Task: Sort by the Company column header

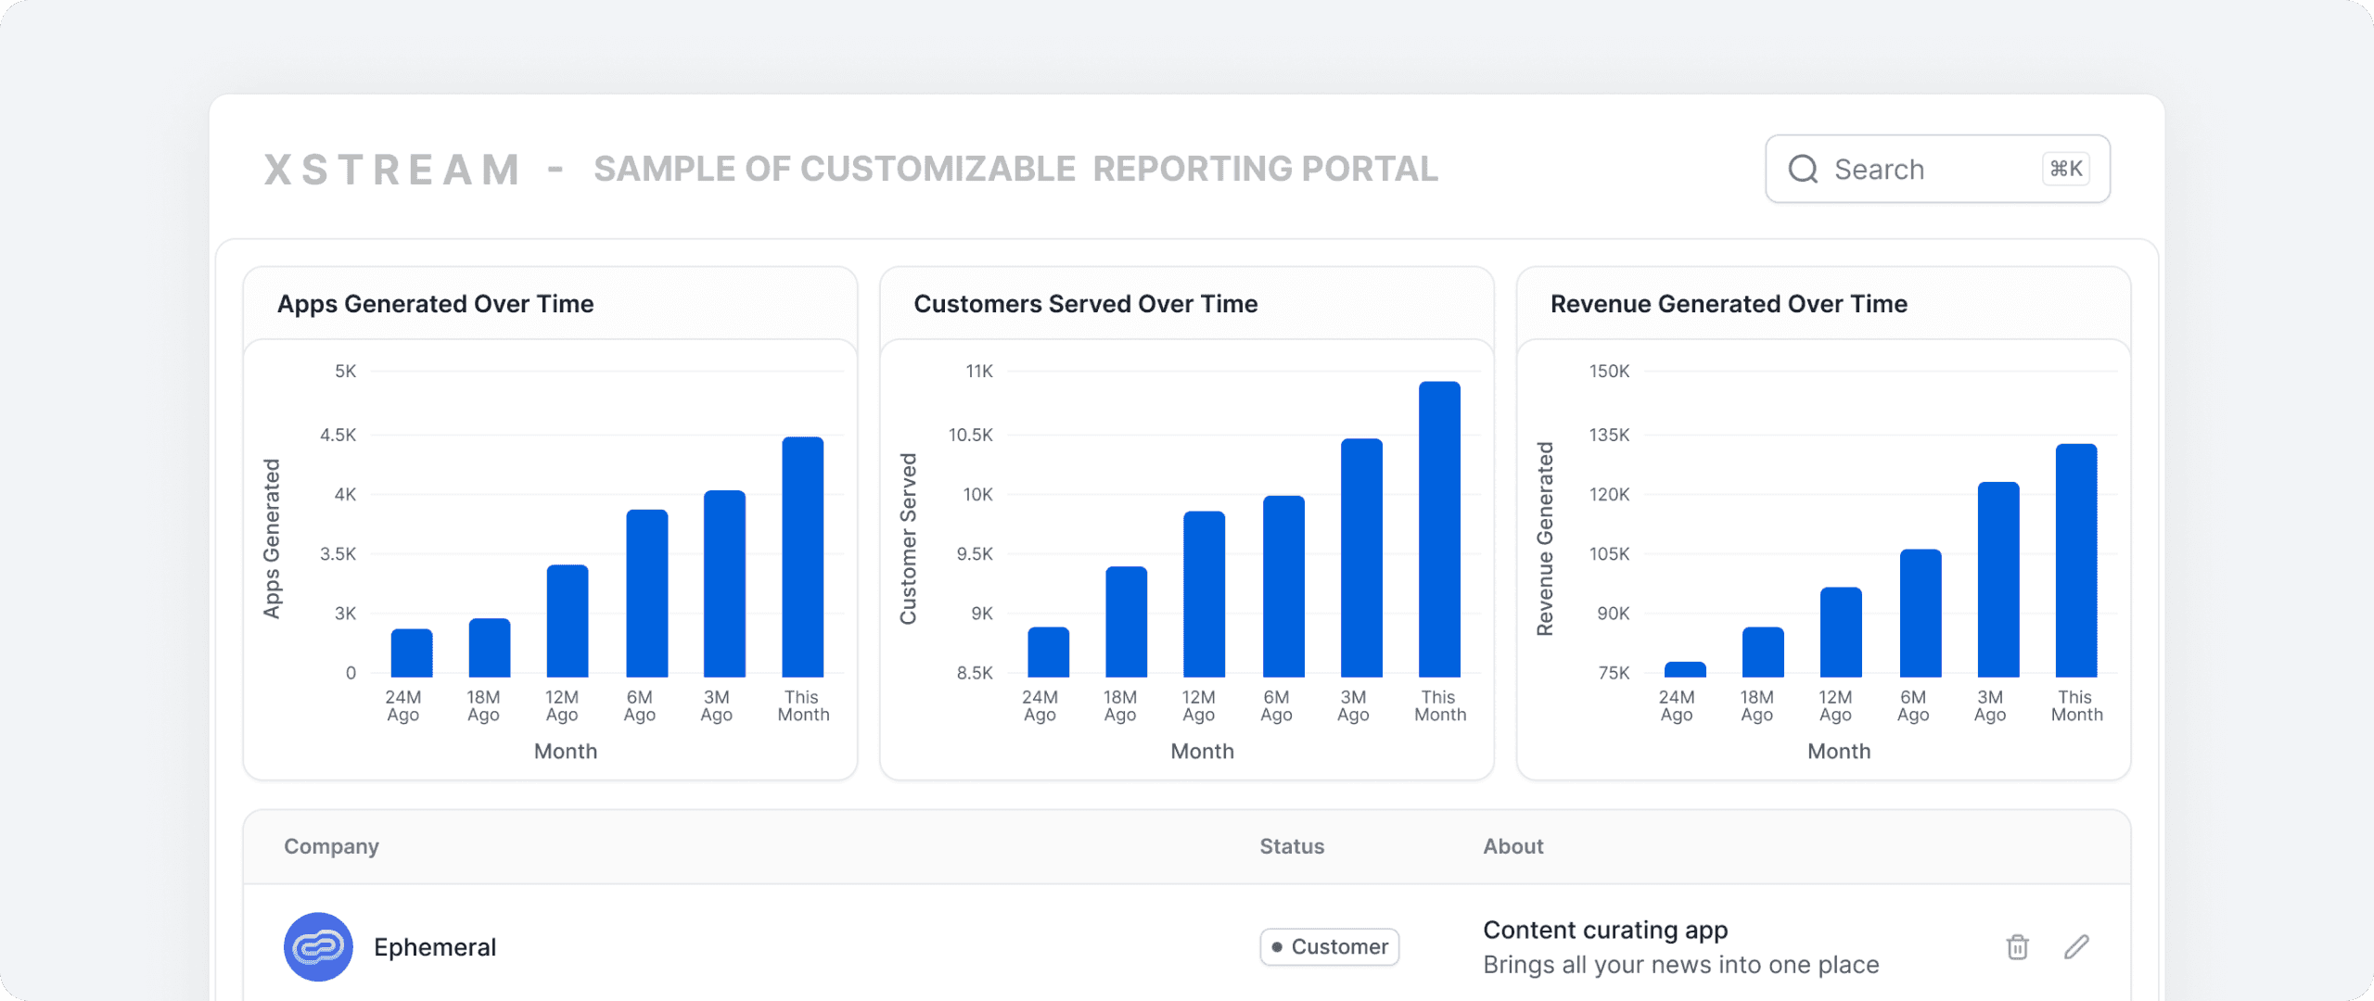Action: [x=331, y=846]
